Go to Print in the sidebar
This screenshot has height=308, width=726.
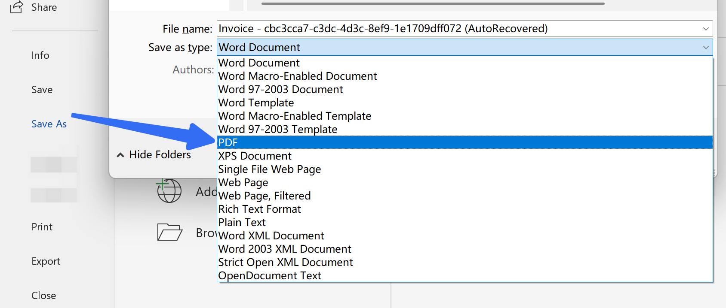42,227
